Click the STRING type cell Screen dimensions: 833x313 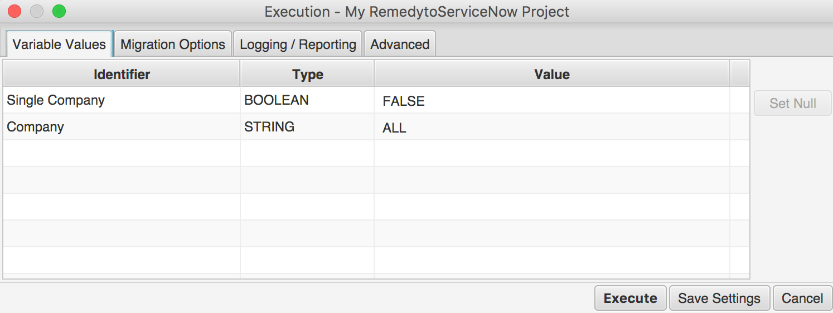[x=307, y=127]
